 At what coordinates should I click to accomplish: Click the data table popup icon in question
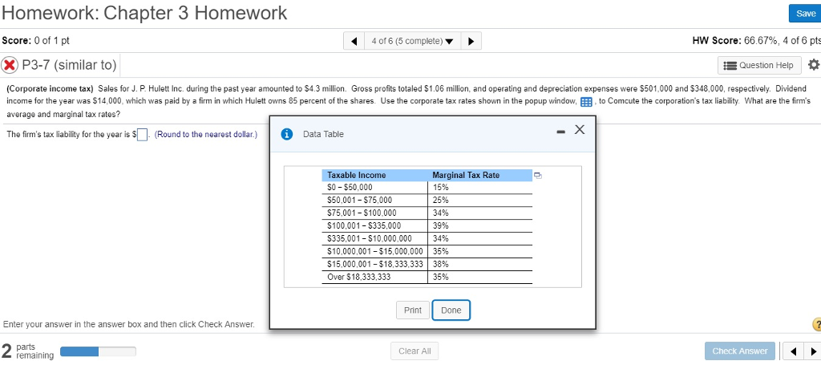pos(586,102)
